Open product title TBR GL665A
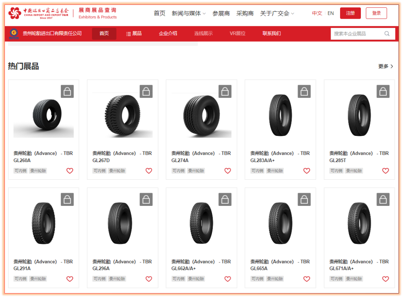 point(280,265)
